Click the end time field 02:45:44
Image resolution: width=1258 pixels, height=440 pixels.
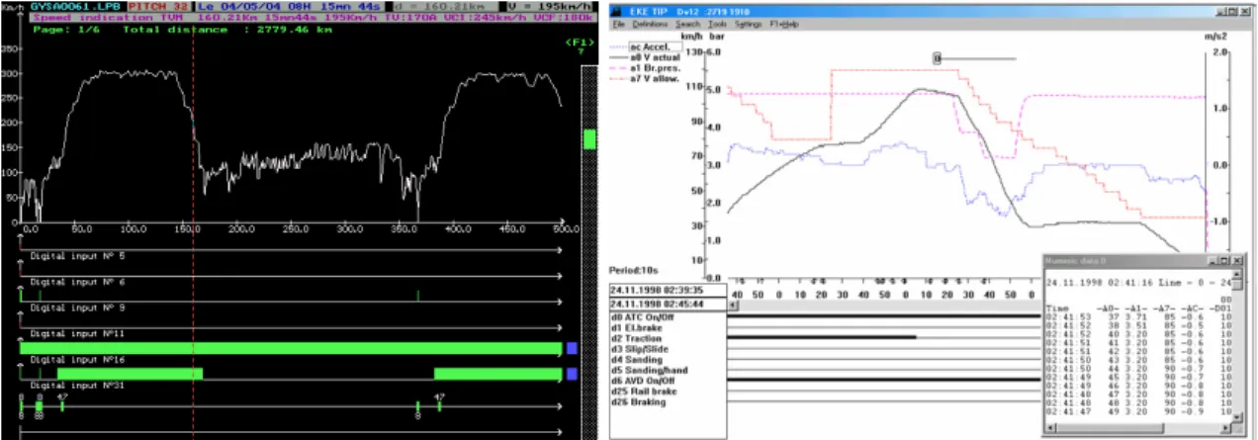click(x=669, y=305)
